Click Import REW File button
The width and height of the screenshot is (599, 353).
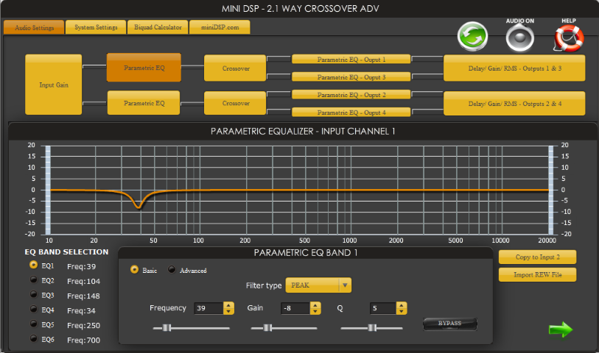click(538, 274)
